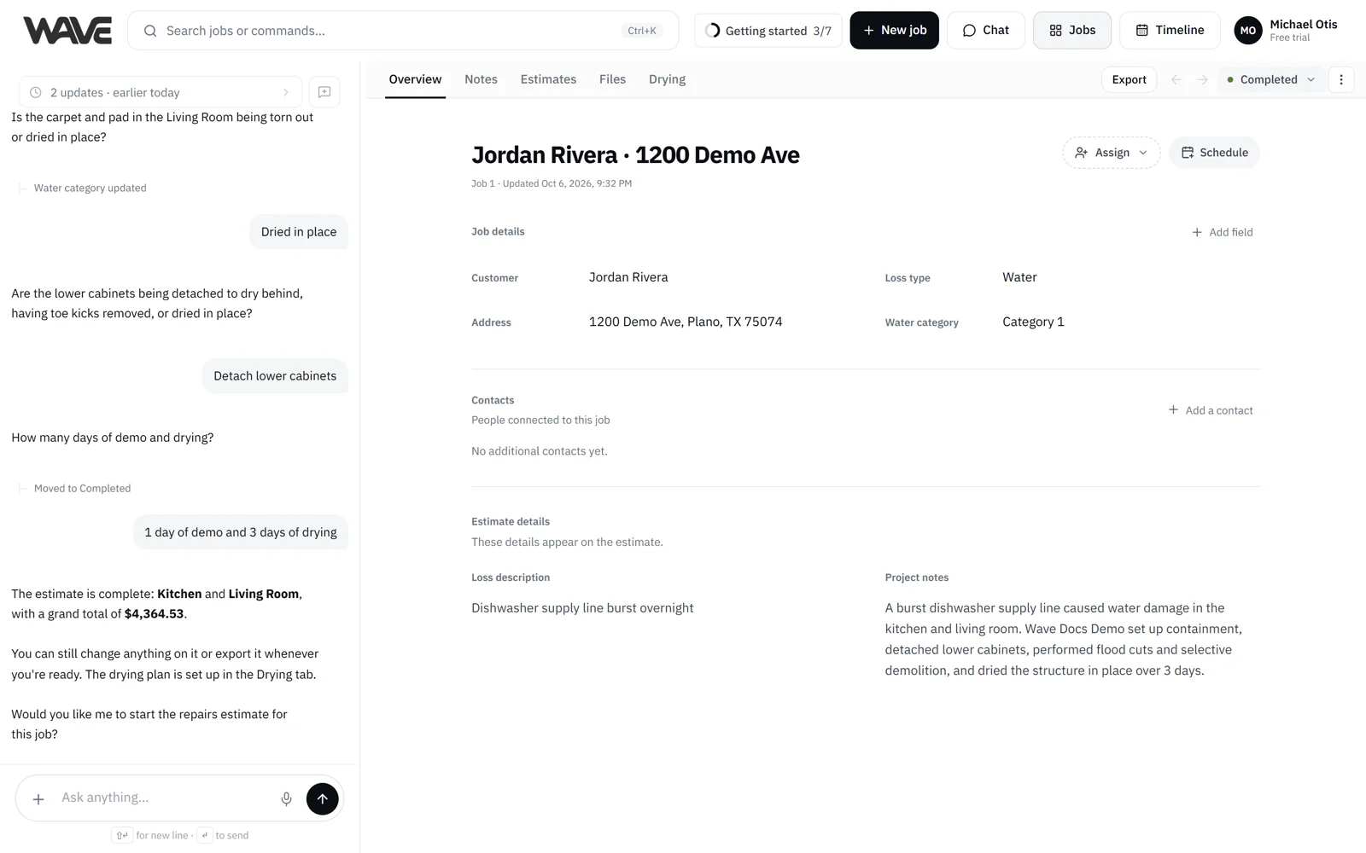
Task: Click the Moved to Completed activity entry
Action: pos(82,489)
